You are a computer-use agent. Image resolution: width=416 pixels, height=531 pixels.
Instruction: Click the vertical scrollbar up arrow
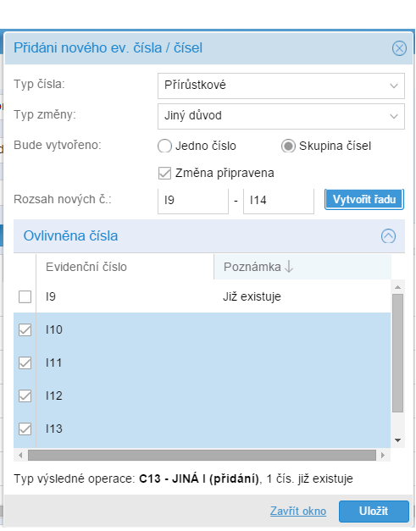coord(397,287)
